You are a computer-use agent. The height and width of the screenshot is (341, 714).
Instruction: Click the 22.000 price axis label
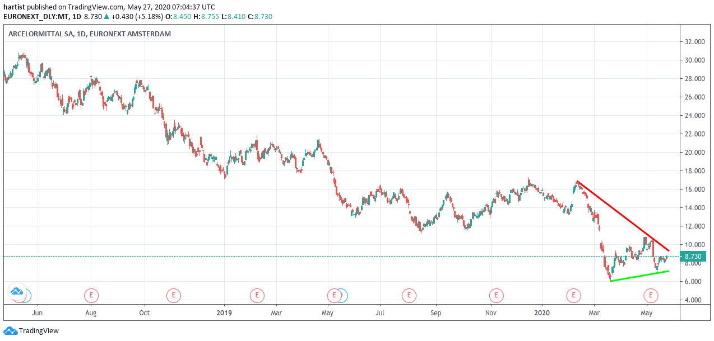pyautogui.click(x=694, y=134)
